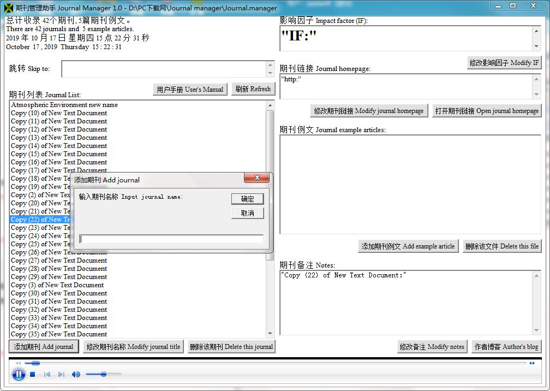Refresh the journal list
This screenshot has height=391, width=550.
point(253,89)
